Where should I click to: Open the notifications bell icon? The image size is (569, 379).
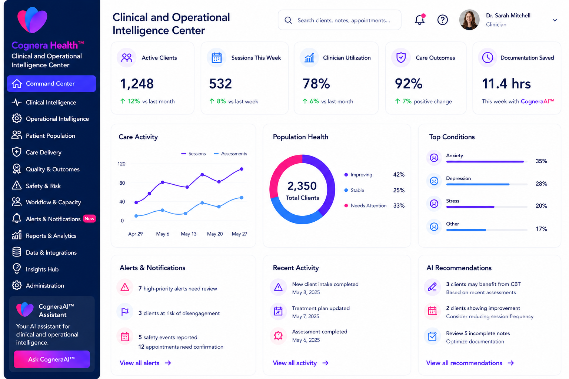tap(420, 20)
